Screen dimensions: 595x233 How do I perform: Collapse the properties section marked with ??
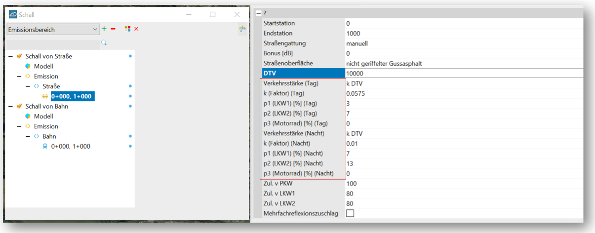258,13
